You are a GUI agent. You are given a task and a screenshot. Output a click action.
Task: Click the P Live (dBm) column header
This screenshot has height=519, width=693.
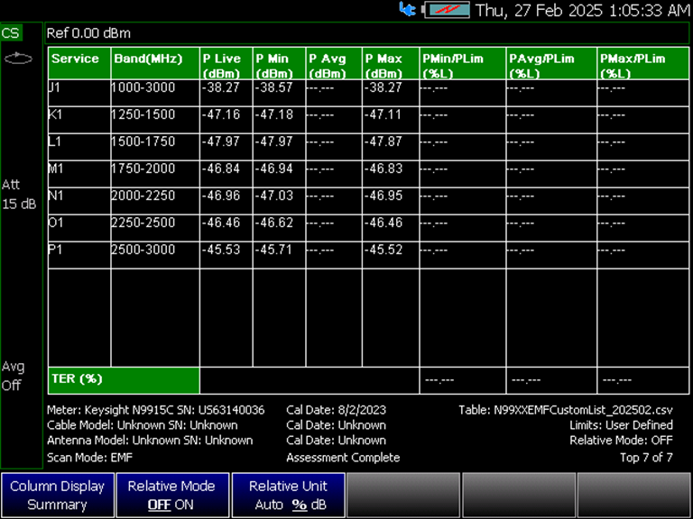[226, 64]
